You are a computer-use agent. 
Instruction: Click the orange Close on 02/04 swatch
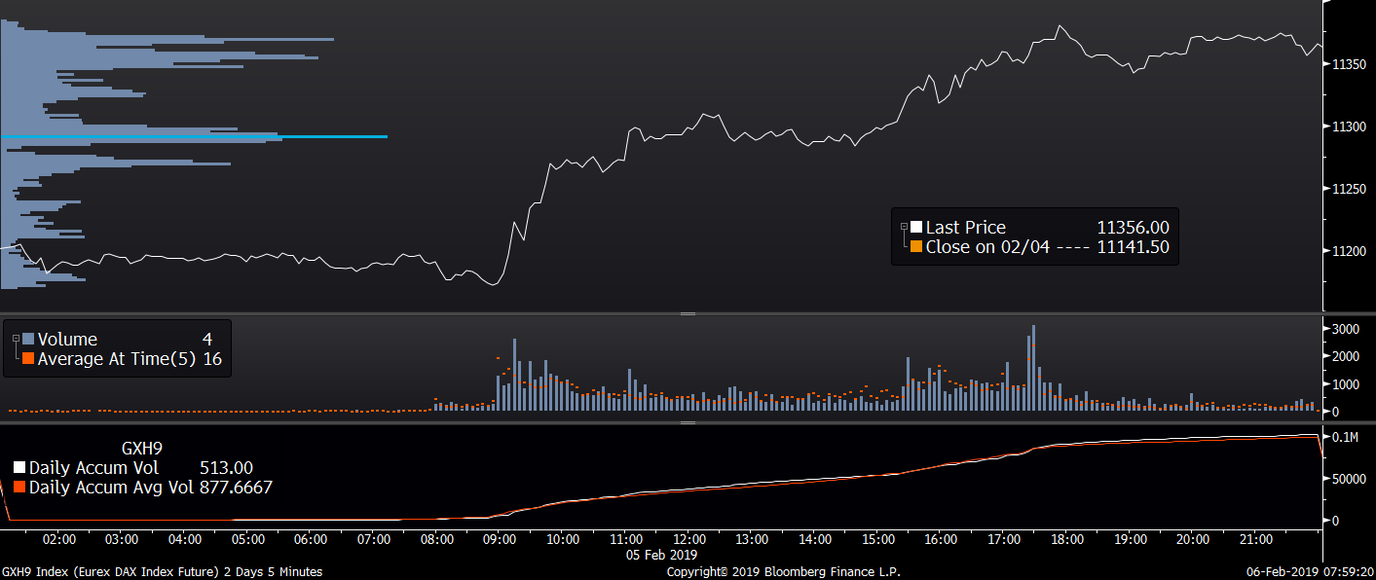coord(915,247)
